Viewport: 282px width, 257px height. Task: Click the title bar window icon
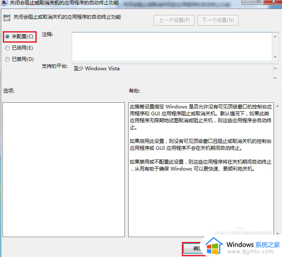(x=4, y=2)
